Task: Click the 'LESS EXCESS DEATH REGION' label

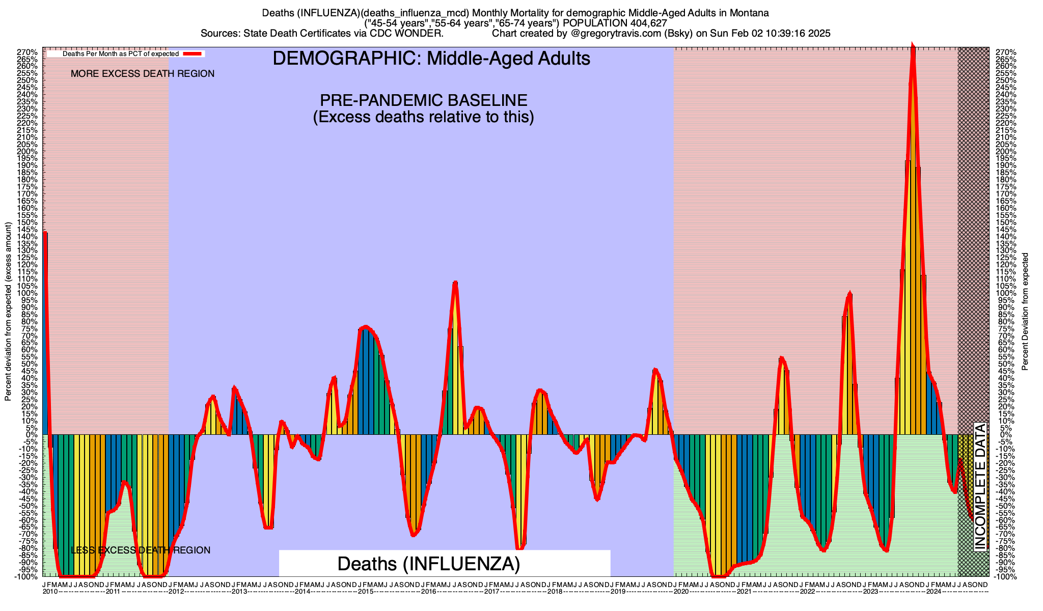Action: coord(141,550)
